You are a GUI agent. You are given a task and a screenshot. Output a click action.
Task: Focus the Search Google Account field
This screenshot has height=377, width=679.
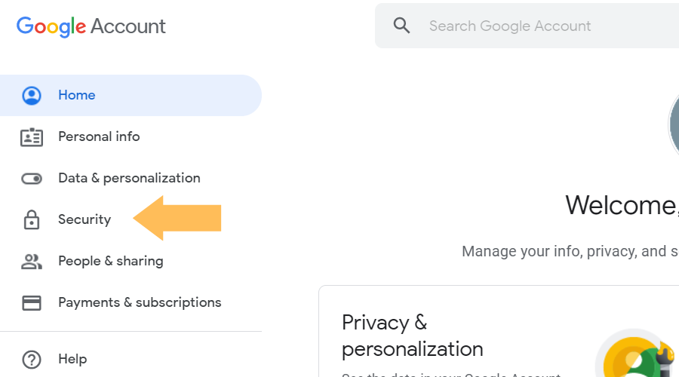528,26
